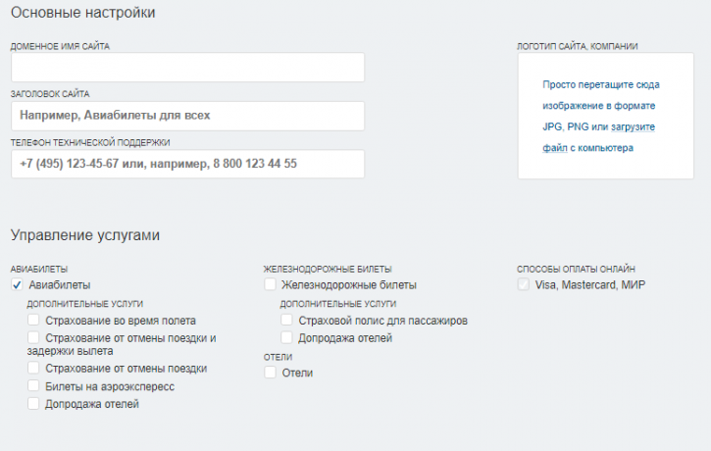Click the site domain name input field
The image size is (711, 451).
(187, 67)
